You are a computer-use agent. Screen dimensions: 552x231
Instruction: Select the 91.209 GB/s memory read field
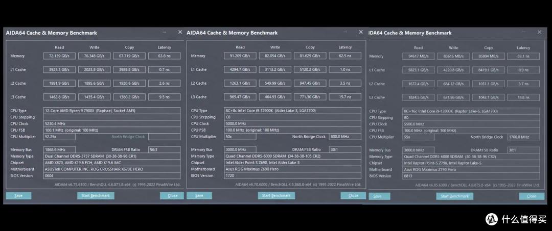pyautogui.click(x=240, y=56)
